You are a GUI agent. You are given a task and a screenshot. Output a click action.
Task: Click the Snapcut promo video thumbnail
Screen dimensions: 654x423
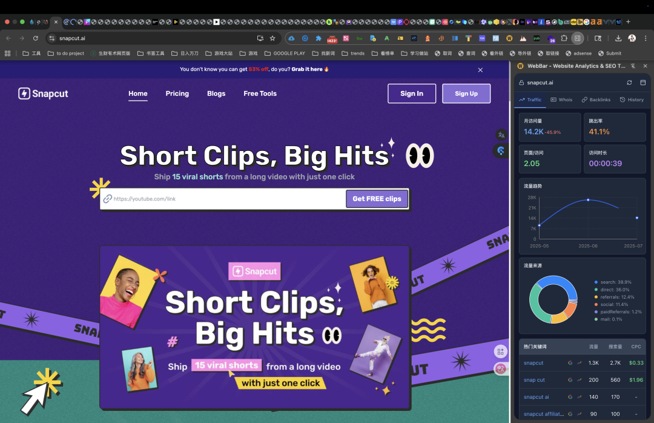click(255, 327)
